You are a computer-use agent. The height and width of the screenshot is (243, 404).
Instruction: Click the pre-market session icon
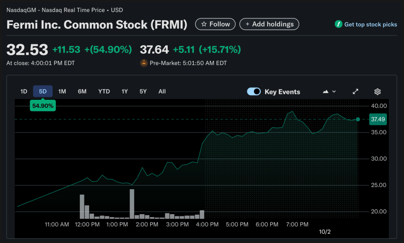click(x=143, y=63)
